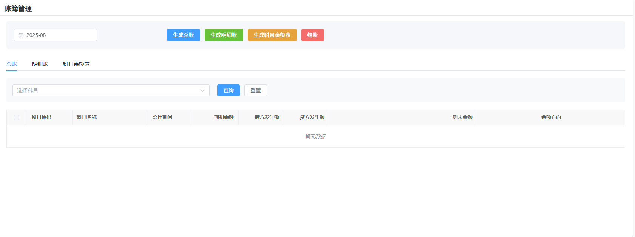Reset filters with the 重置 button
The image size is (635, 237).
click(x=255, y=90)
